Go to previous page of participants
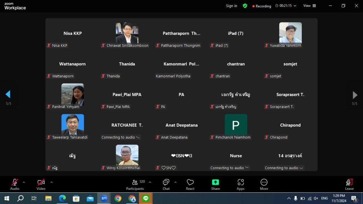The width and height of the screenshot is (363, 204). point(8,94)
